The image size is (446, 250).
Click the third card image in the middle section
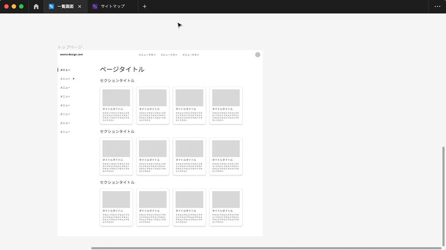pos(189,148)
